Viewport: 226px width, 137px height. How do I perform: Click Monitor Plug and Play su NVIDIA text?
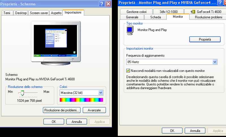pos(40,79)
